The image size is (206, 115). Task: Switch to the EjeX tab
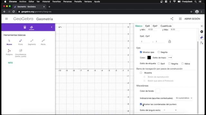click(x=147, y=26)
